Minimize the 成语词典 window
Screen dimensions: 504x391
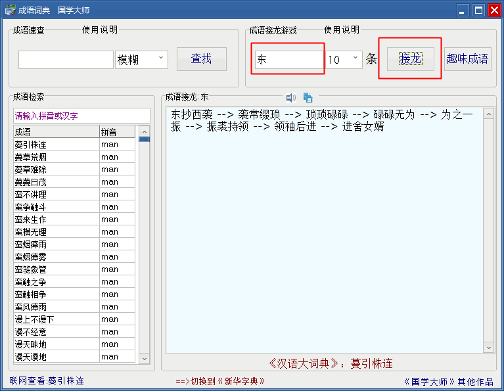462,11
